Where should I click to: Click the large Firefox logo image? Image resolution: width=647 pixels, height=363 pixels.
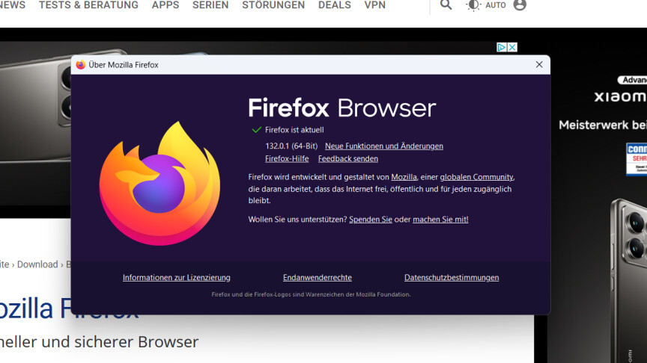[x=160, y=184]
